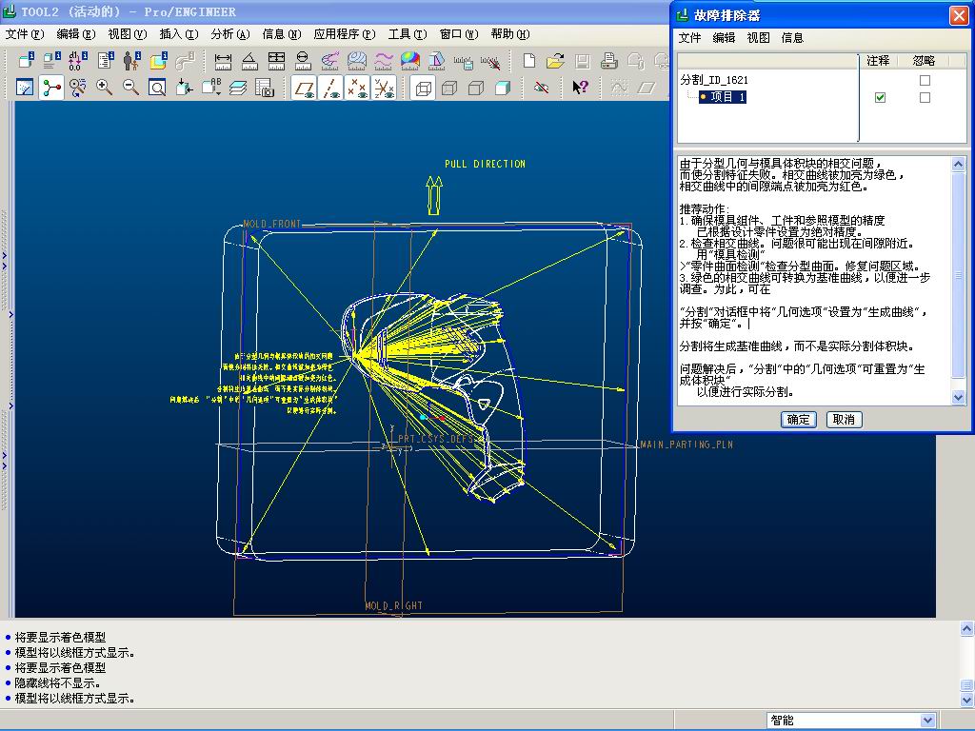Open the 智能 selection filter dropdown
This screenshot has height=731, width=975.
(x=927, y=721)
